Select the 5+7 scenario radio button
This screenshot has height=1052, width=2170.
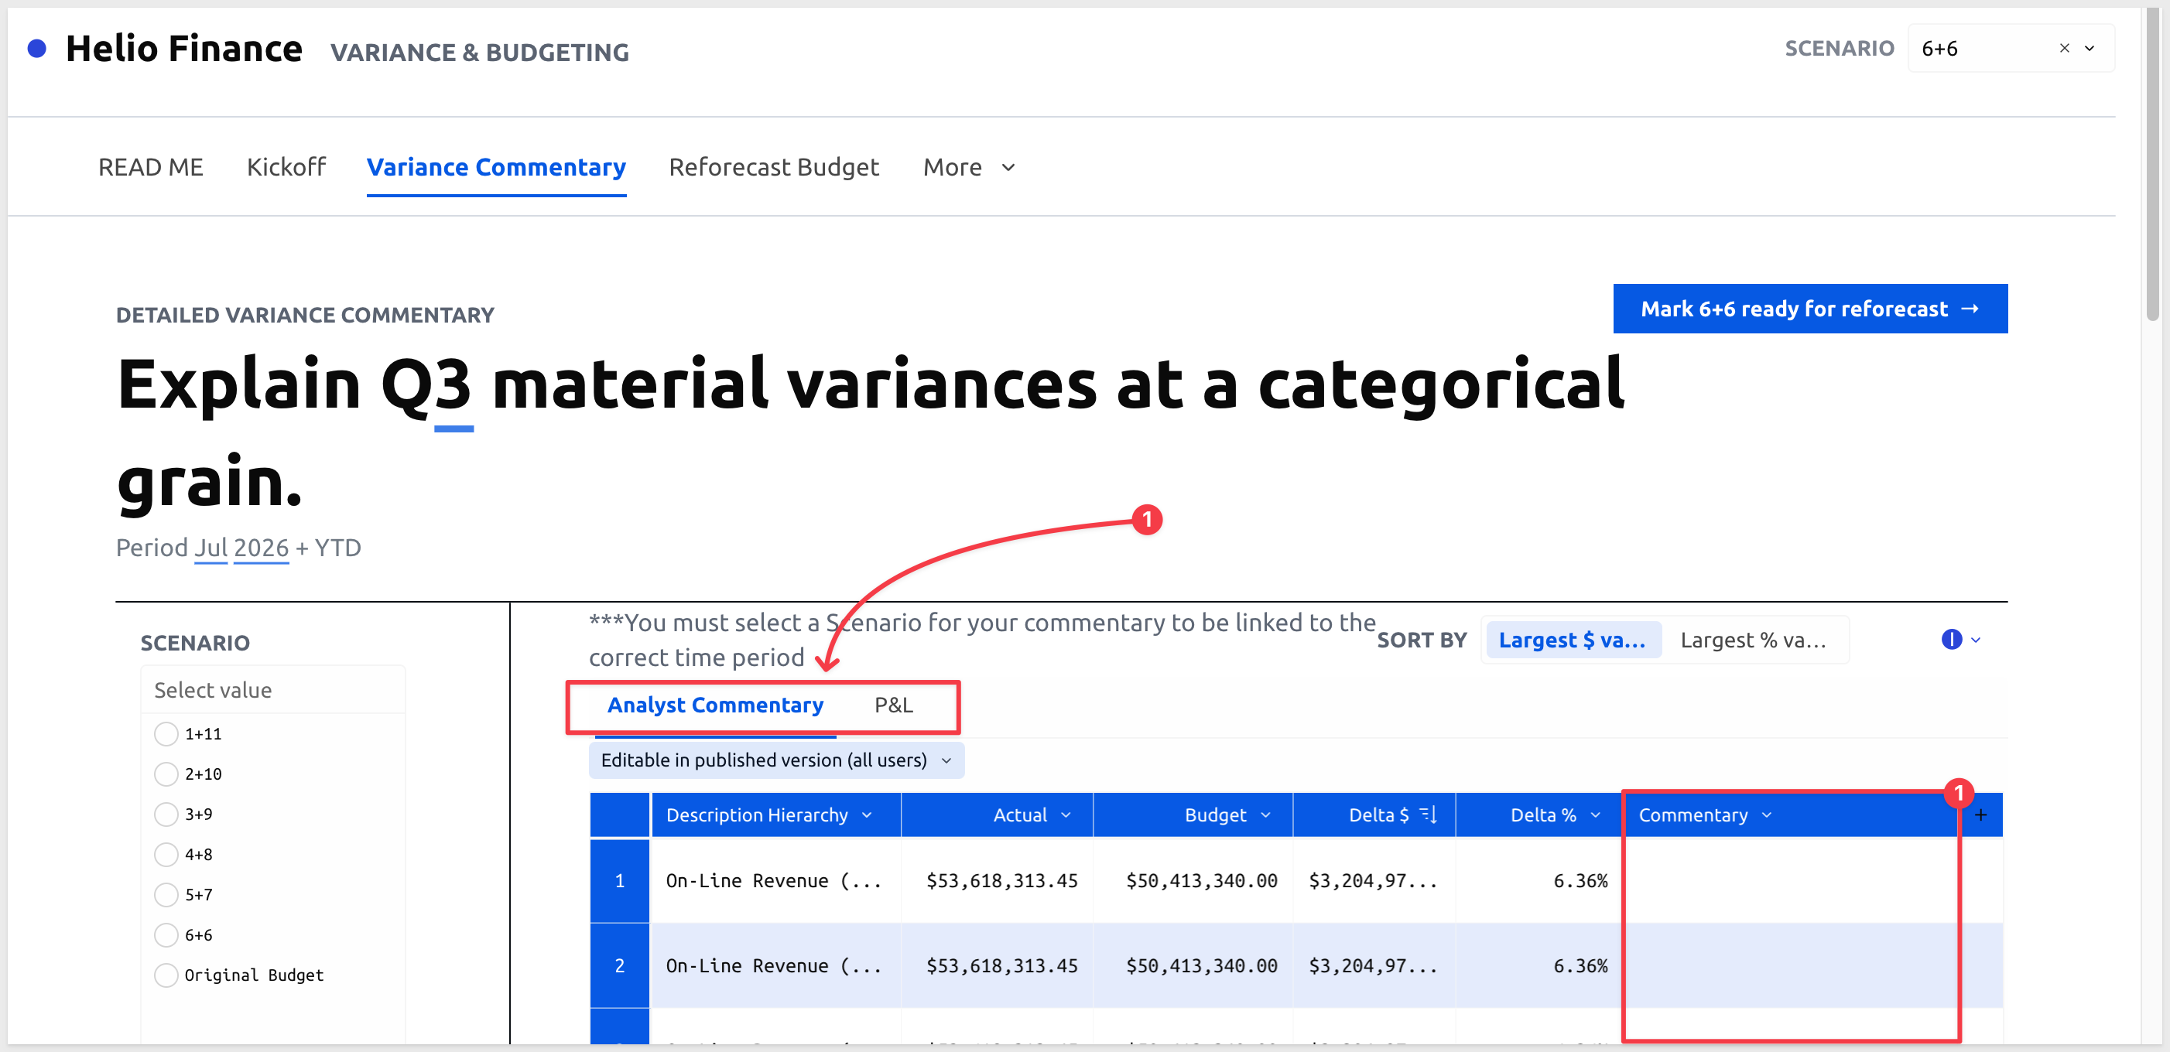pos(166,894)
